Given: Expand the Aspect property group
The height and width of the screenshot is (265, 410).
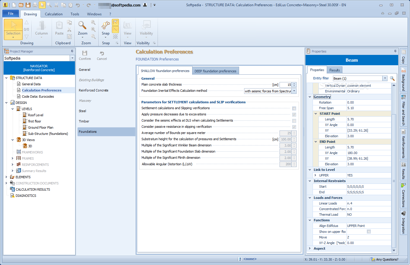Looking at the screenshot, I should coord(310,248).
